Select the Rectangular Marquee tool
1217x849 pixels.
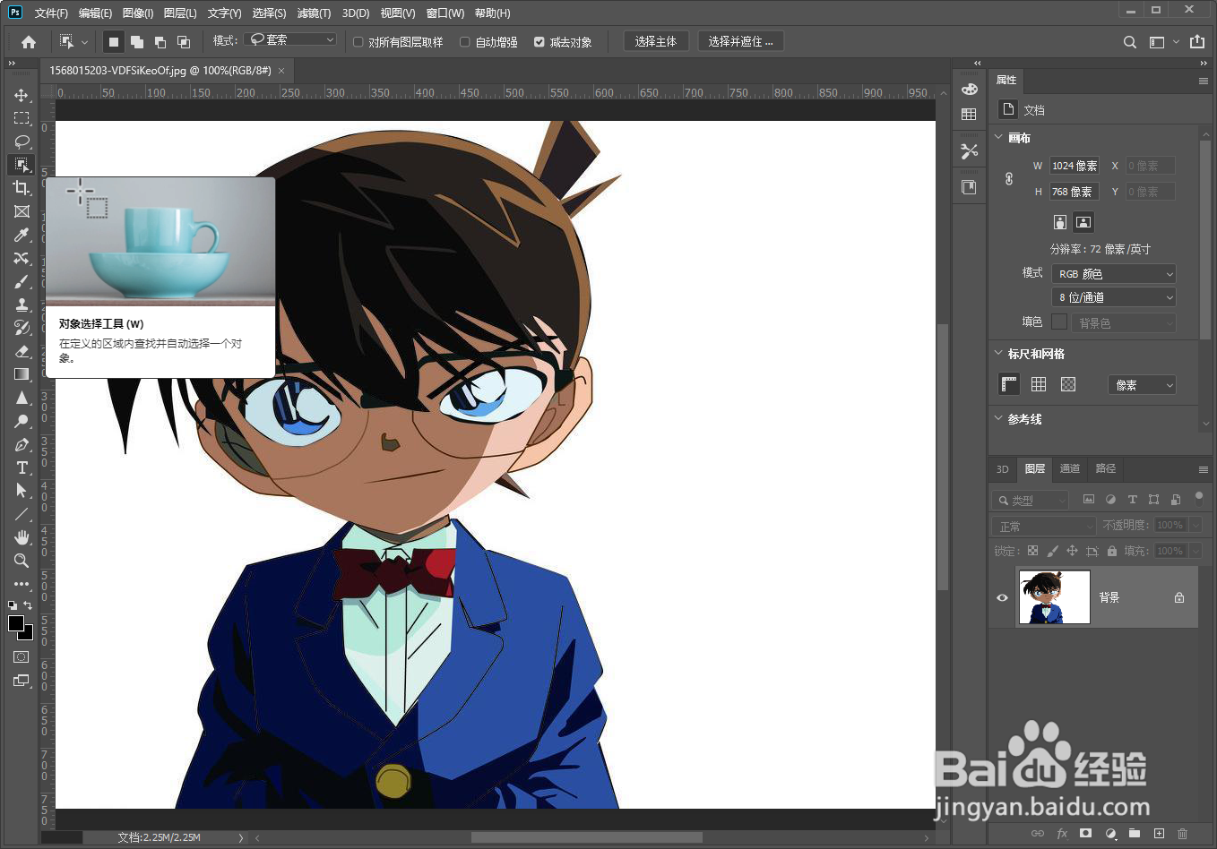tap(22, 118)
